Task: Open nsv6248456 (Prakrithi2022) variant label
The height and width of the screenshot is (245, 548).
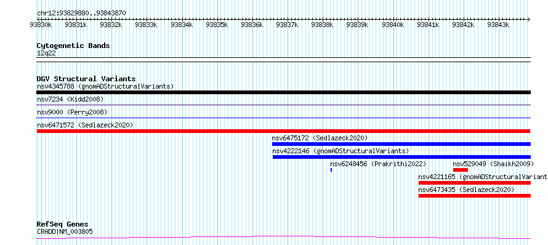Action: click(x=379, y=164)
